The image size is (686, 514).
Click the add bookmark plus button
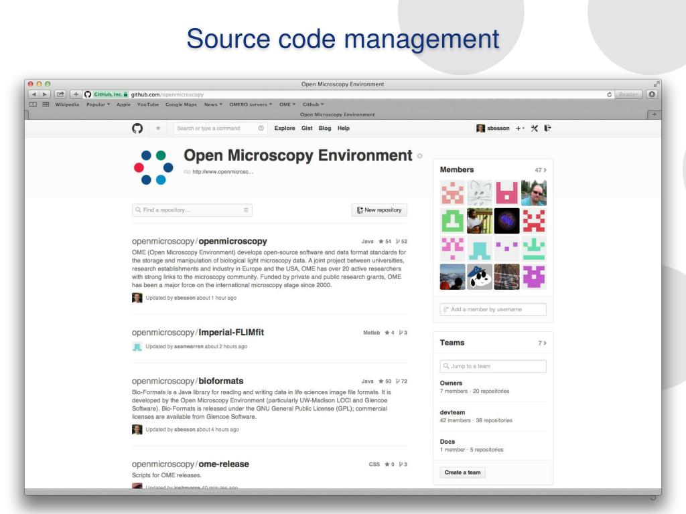[x=76, y=94]
